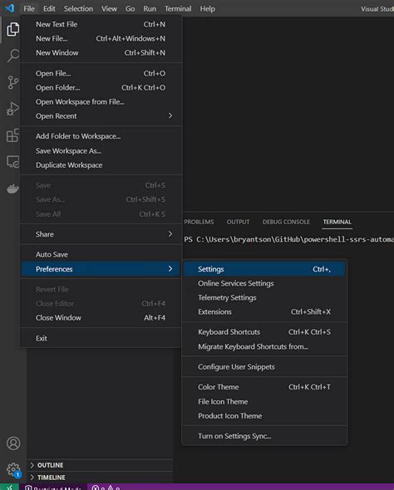This screenshot has height=490, width=394.
Task: Open the File menu
Action: pyautogui.click(x=29, y=9)
